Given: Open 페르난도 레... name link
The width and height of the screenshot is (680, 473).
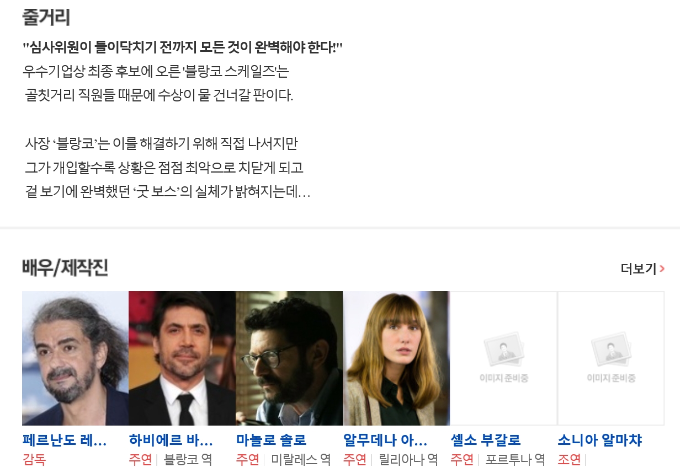Looking at the screenshot, I should [x=65, y=440].
